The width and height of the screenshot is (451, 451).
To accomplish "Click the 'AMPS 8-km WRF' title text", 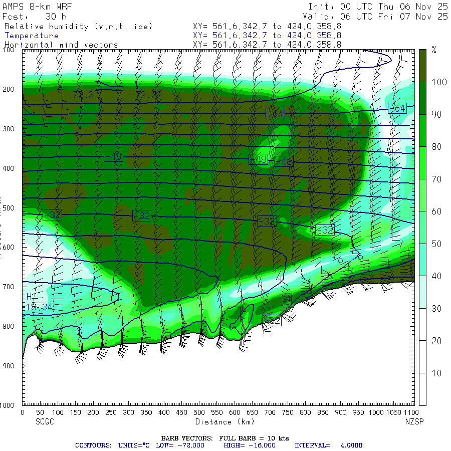I will (x=37, y=7).
